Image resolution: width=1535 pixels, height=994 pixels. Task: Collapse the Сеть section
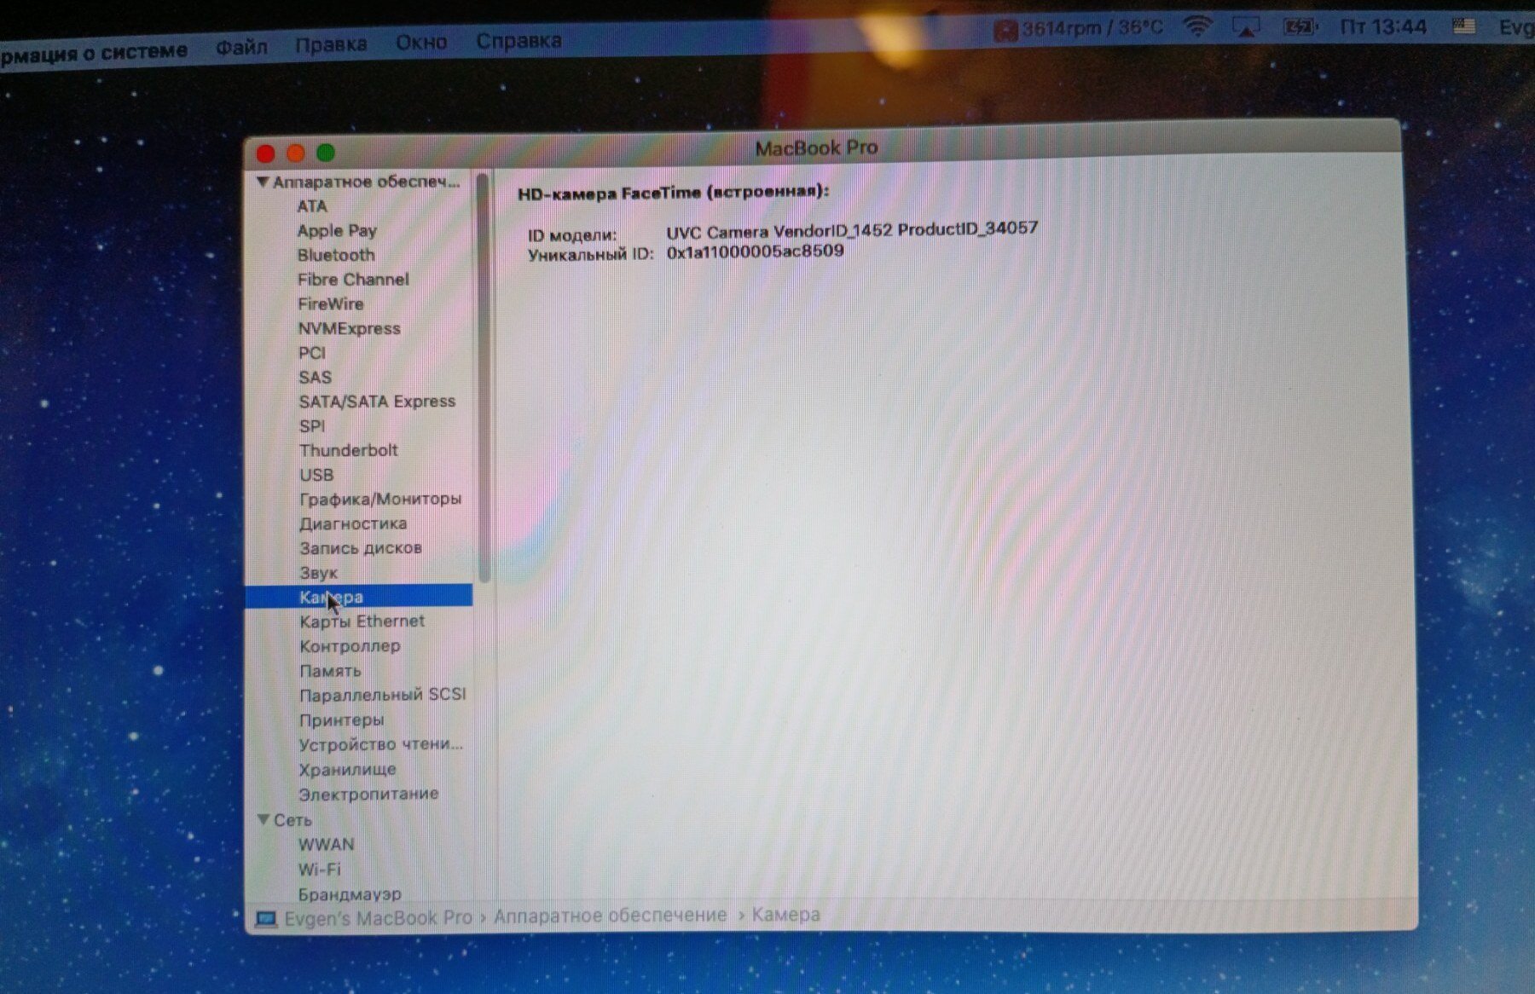tap(264, 819)
